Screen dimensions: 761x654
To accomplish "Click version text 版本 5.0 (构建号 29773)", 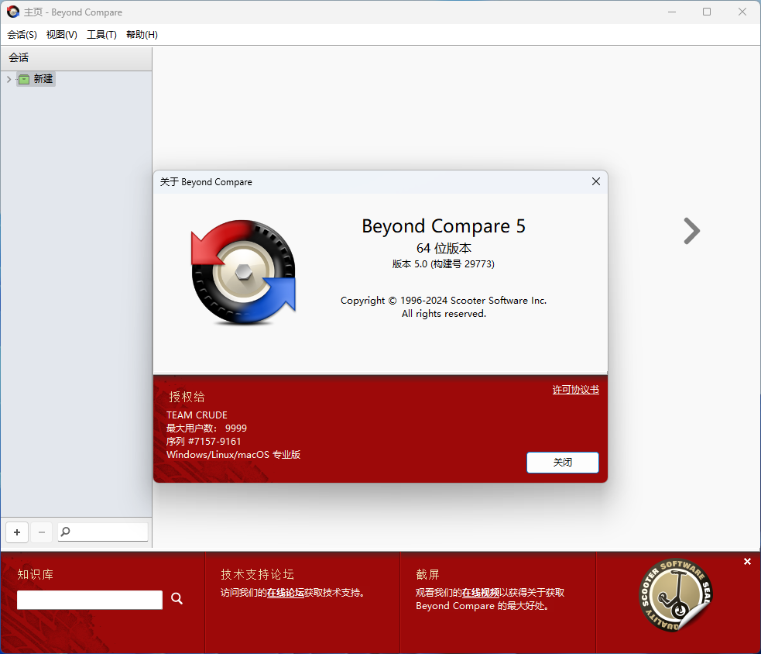I will [x=443, y=263].
